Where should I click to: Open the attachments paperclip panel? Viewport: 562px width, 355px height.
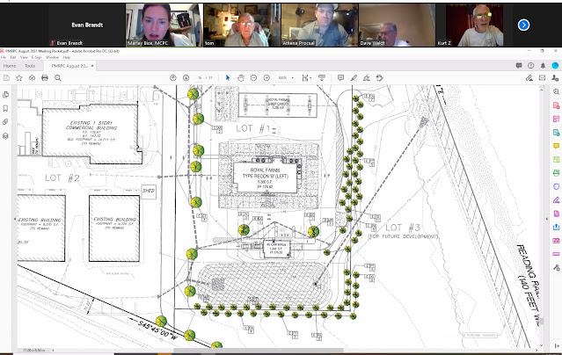pyautogui.click(x=6, y=122)
